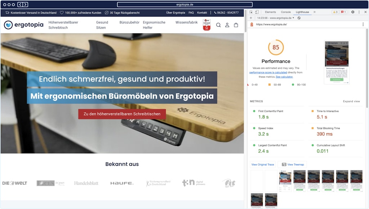Viewport: 369px width, 209px height.
Task: Select the DevTools inspect element icon
Action: tap(251, 12)
